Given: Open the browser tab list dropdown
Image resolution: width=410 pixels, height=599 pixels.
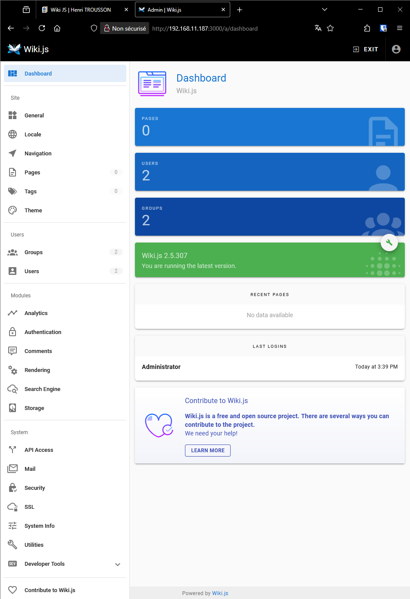Looking at the screenshot, I should [325, 9].
